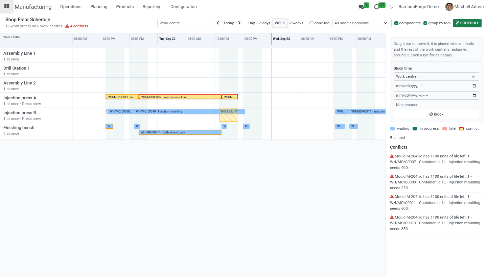Screen dimensions: 487x277
Task: Switch to the 2 weeks view
Action: pos(297,23)
